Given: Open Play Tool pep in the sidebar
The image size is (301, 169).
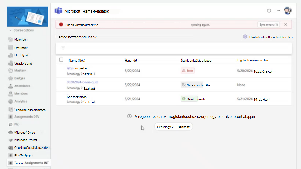Looking at the screenshot, I should coord(23,155).
